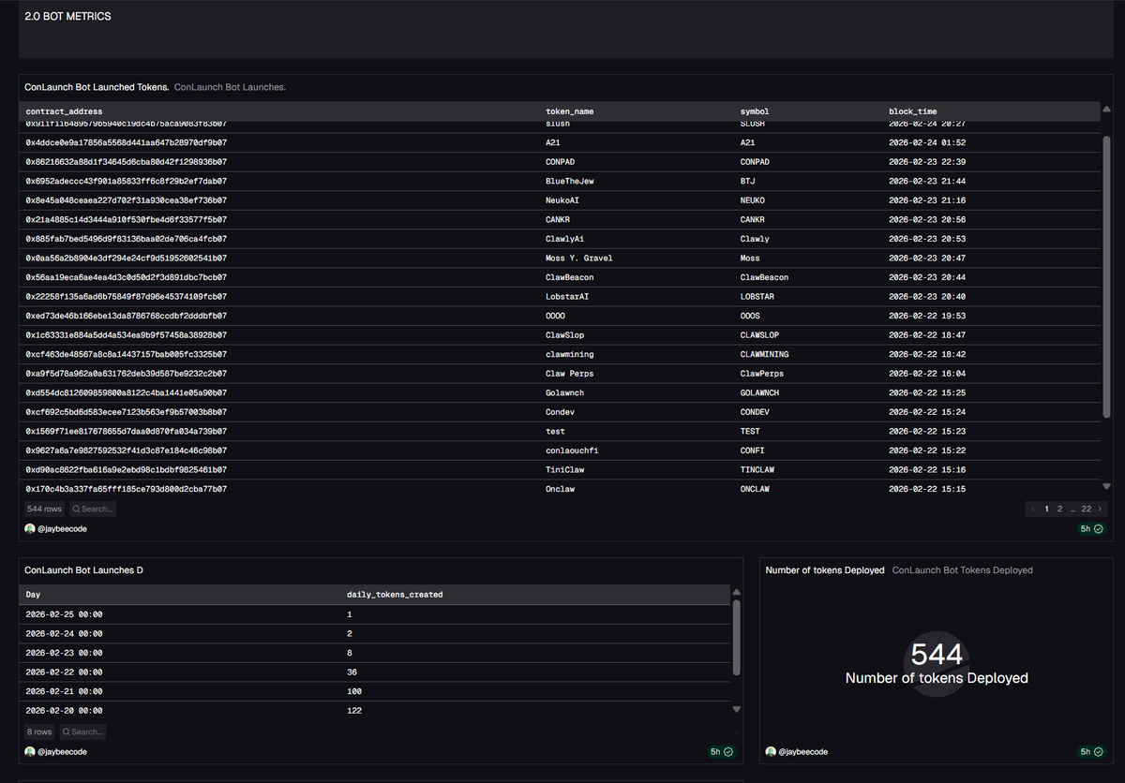Click the ConLaunch Bot Launched Tokens title

point(97,87)
